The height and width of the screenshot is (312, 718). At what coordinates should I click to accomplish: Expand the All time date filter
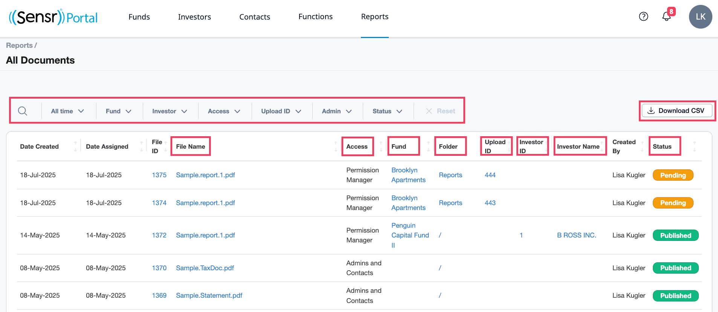pos(67,111)
